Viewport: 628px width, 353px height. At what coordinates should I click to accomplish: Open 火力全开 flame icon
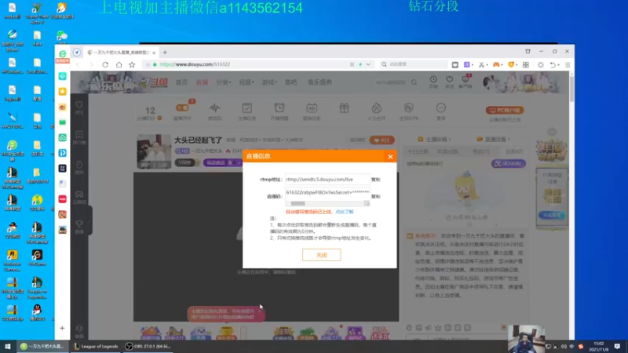[377, 111]
